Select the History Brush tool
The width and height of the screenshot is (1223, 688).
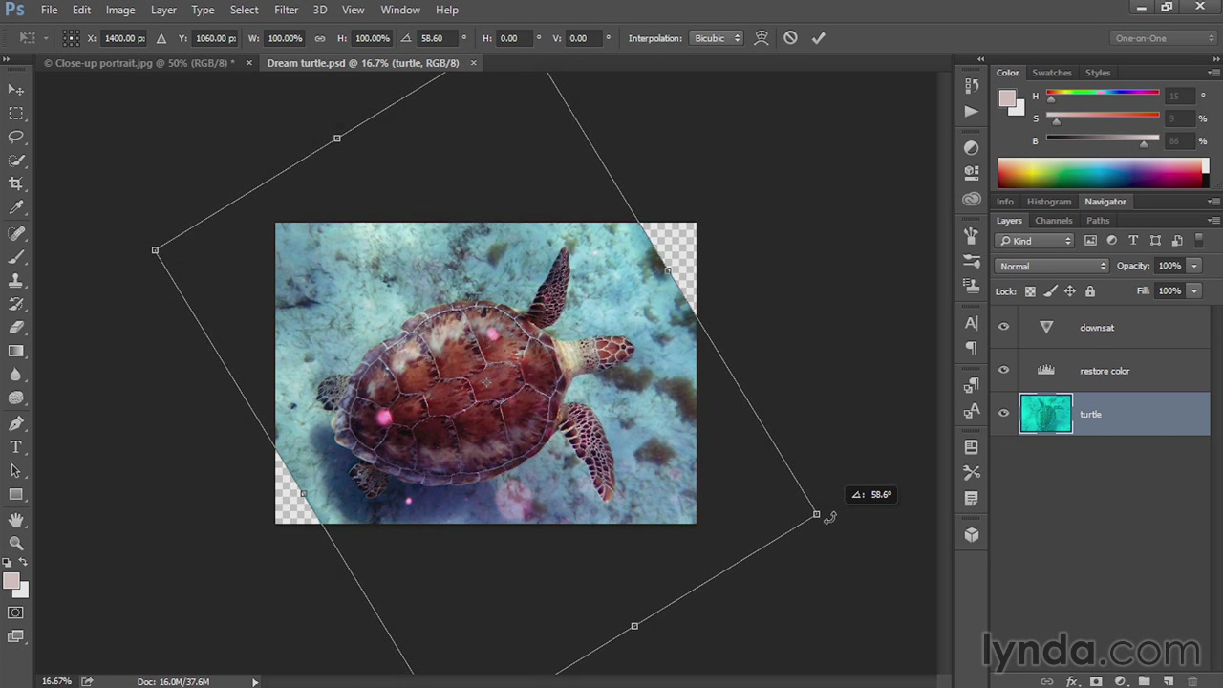pos(16,305)
